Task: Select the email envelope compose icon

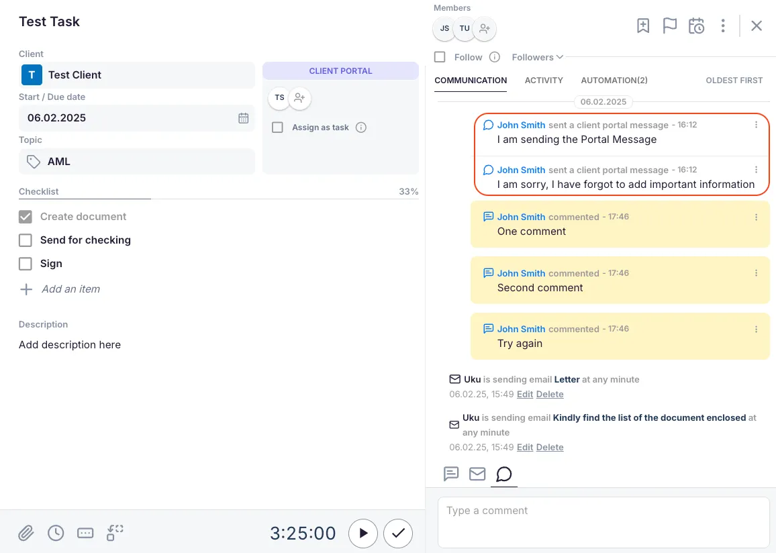Action: click(x=477, y=474)
